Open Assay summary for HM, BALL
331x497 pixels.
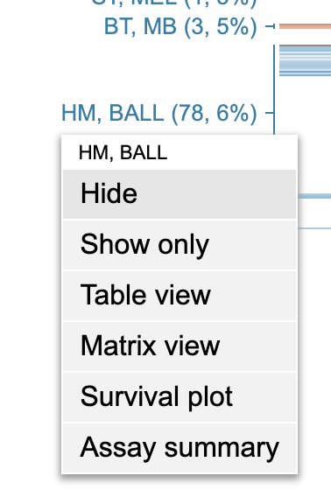click(180, 447)
